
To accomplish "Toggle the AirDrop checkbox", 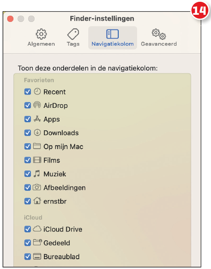I will [28, 105].
